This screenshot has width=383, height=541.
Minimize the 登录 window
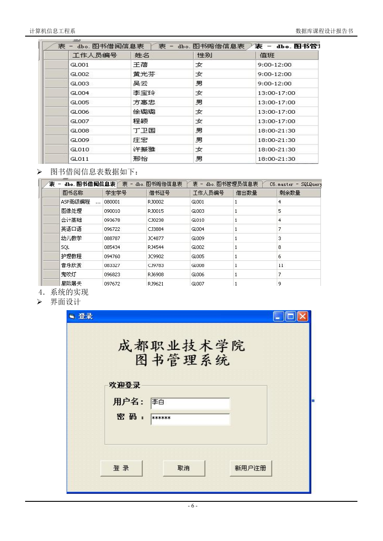click(x=279, y=316)
